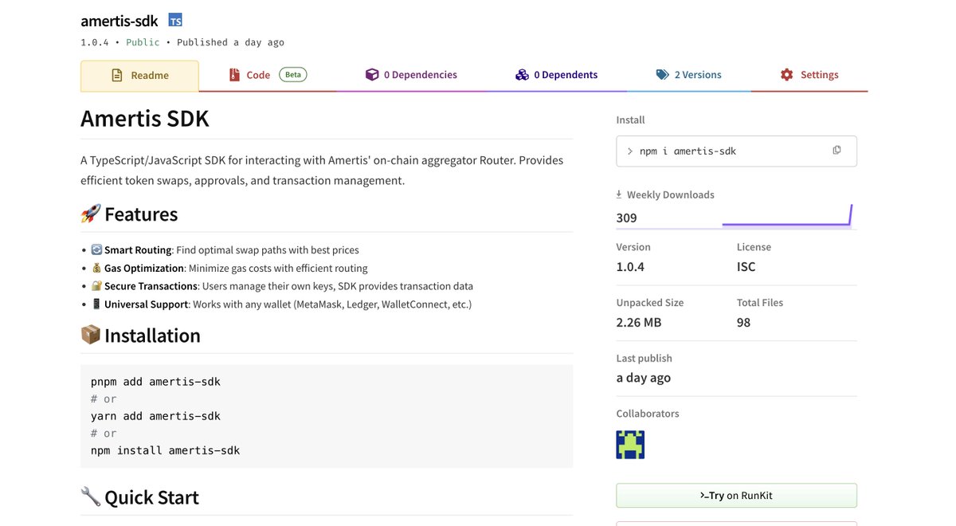Open the 0 Dependencies tab
Screen dimensions: 956x526
[411, 75]
